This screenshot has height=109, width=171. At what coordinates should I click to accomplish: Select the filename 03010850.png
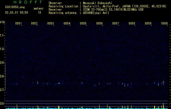coord(15,7)
